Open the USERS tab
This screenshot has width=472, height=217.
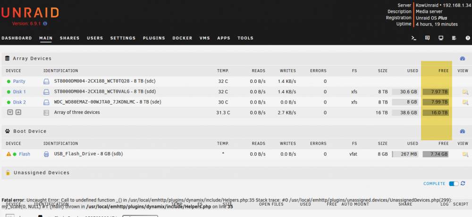(95, 38)
